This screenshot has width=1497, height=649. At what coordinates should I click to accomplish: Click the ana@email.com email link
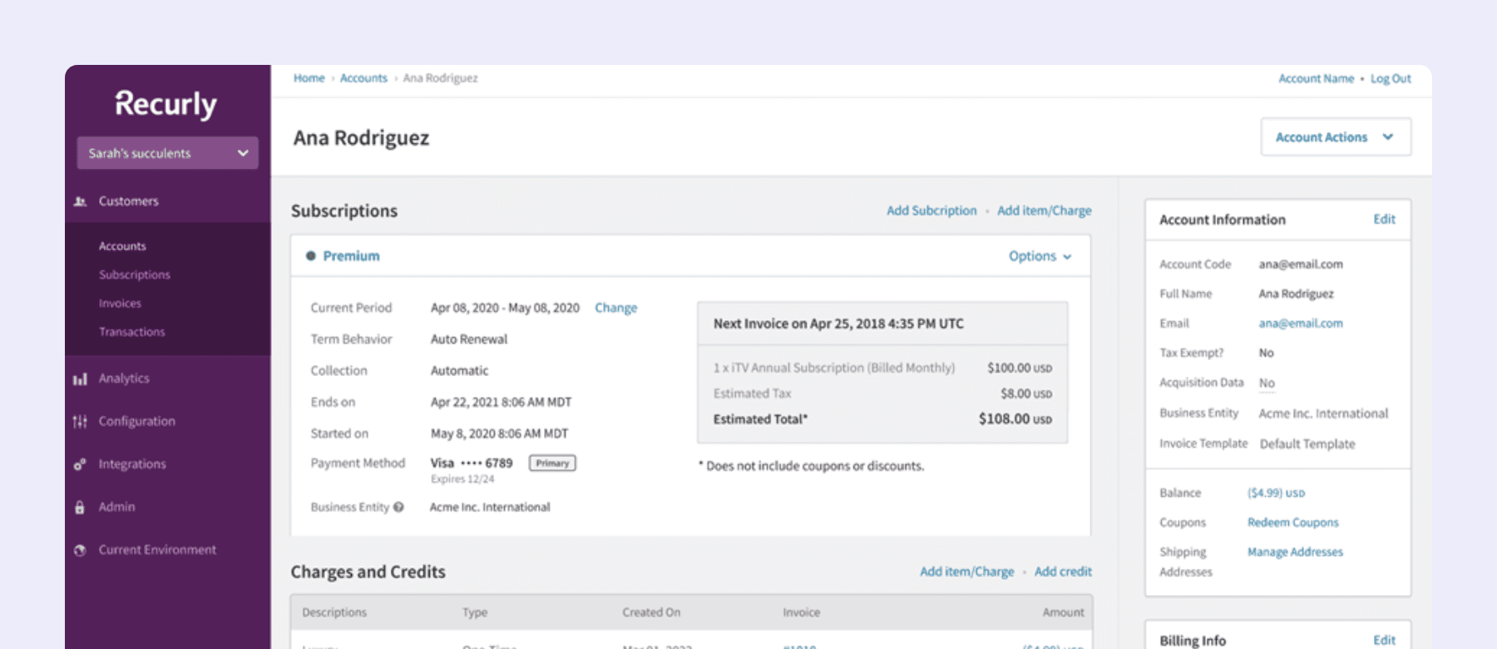[x=1301, y=324]
